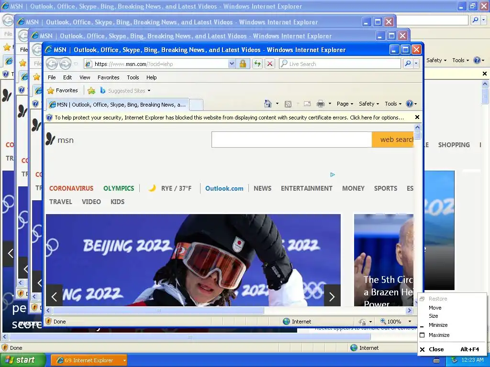This screenshot has height=367, width=490.
Task: Click the Live Search magnifier button
Action: coord(408,64)
